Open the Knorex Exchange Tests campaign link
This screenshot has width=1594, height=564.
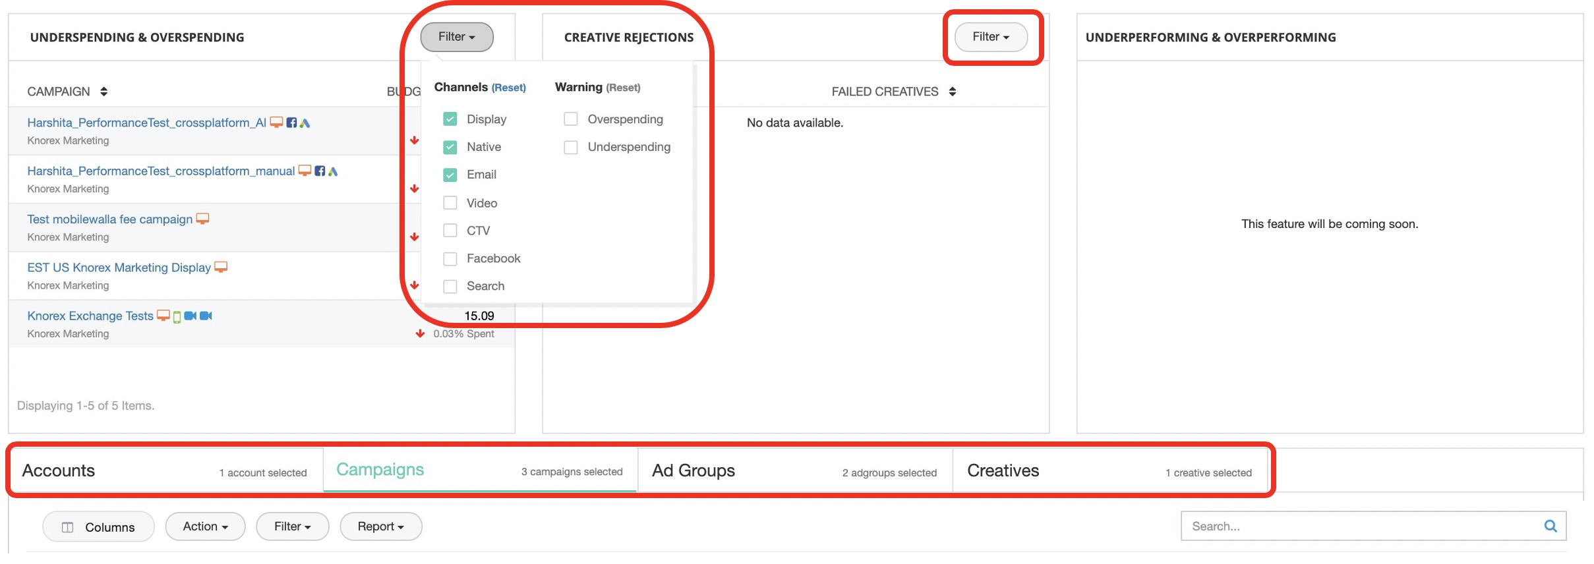(x=90, y=316)
